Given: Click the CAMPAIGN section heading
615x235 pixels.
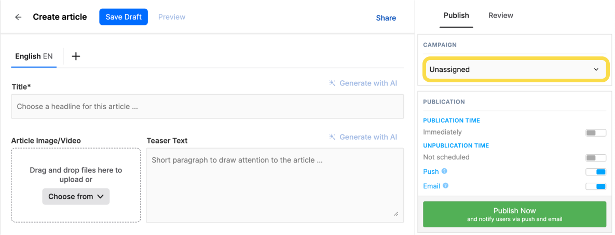Looking at the screenshot, I should tap(440, 45).
